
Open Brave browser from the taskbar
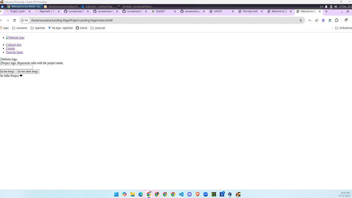(x=197, y=194)
